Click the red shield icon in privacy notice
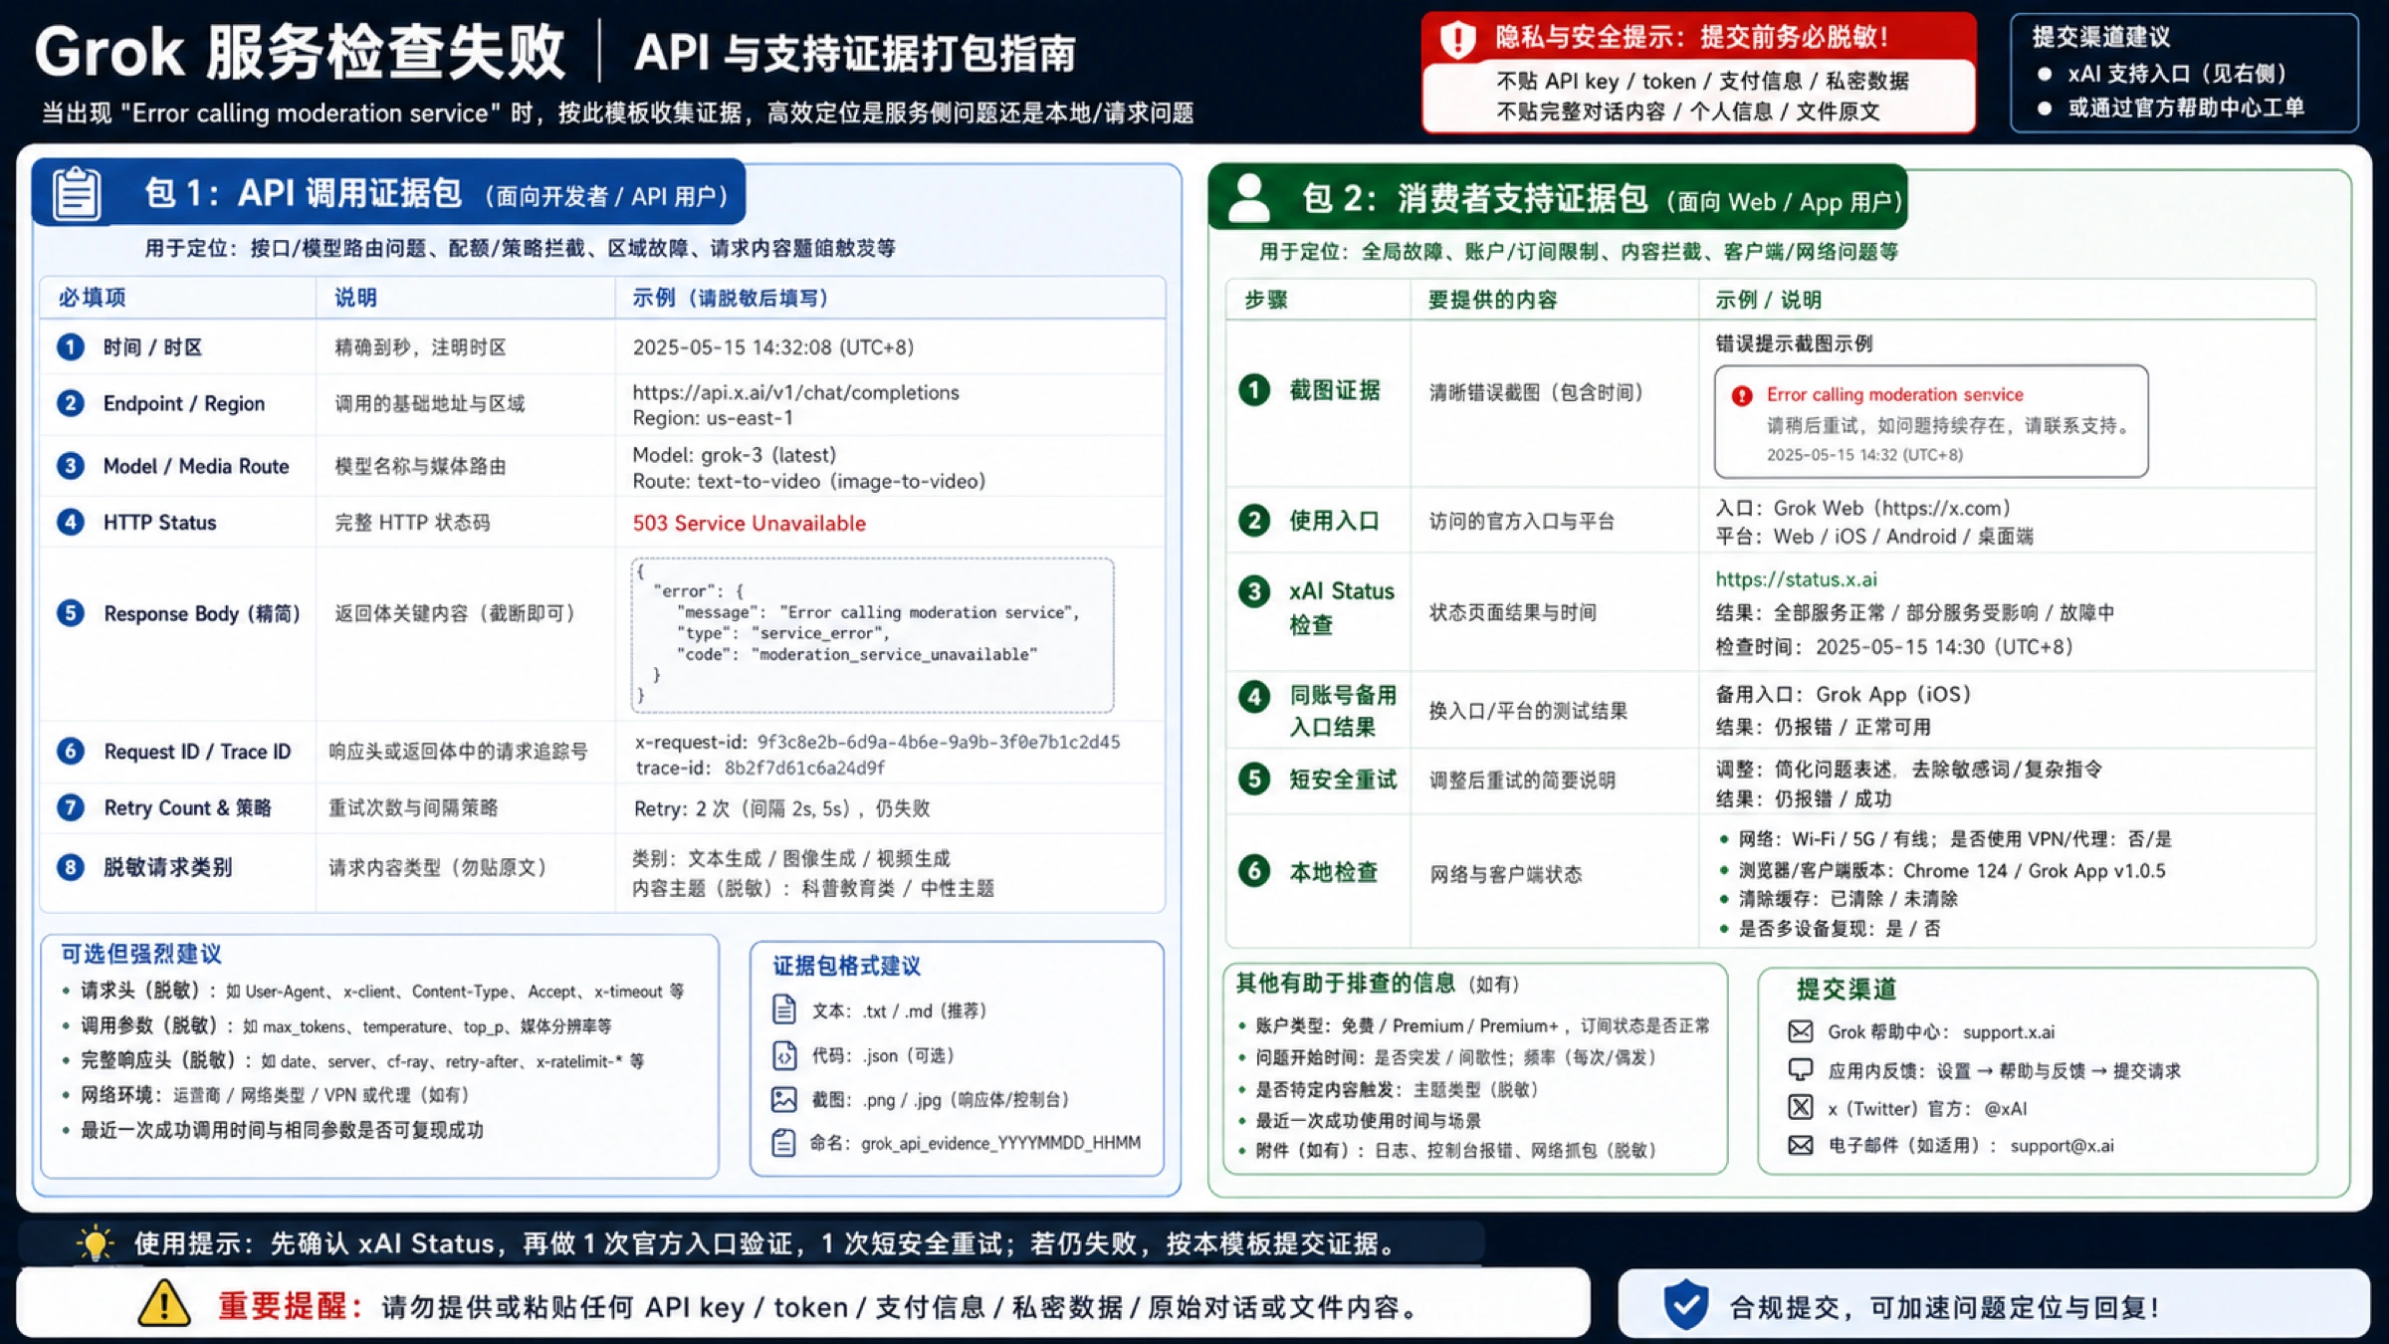Screen dimensions: 2389x1344 pos(1458,40)
